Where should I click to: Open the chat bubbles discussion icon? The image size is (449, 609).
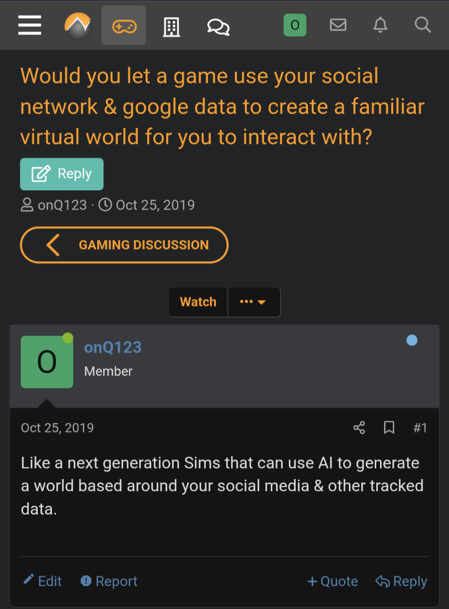[218, 25]
